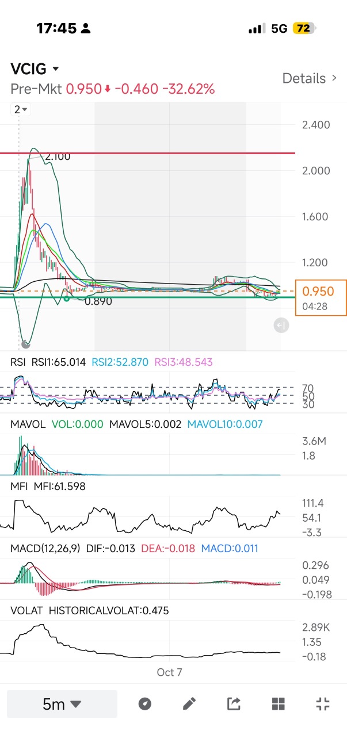Tap the DIF:-0.013 value
Image resolution: width=347 pixels, height=754 pixels.
tap(110, 549)
